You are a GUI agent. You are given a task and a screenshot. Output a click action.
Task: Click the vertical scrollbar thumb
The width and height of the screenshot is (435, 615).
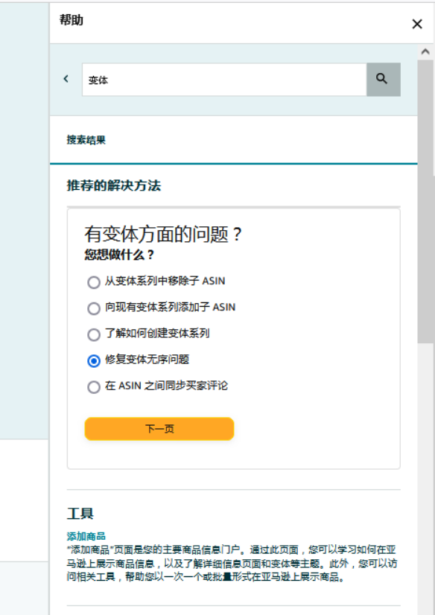pos(425,201)
